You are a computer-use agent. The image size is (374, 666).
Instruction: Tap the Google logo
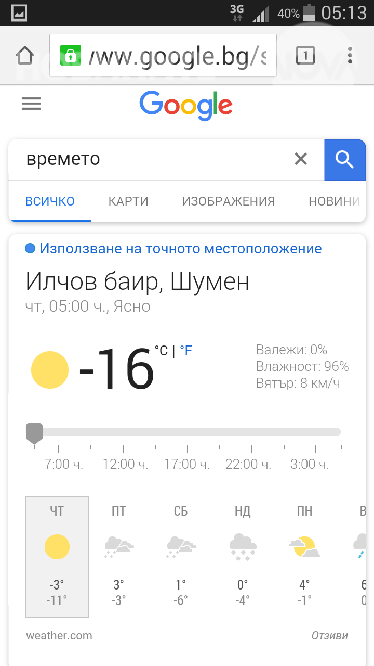(186, 106)
